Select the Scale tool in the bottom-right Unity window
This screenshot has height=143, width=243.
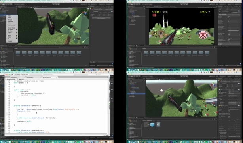[x=137, y=76]
